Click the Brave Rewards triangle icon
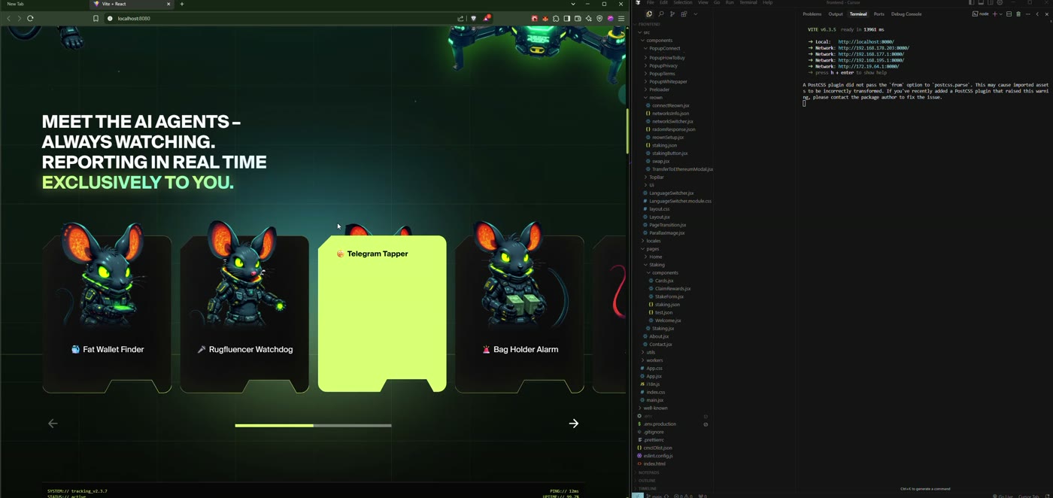 (x=487, y=18)
